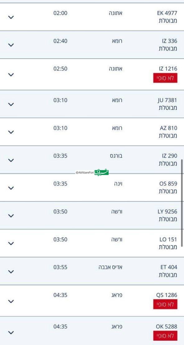Click red status badge under OK 5288

[x=165, y=336]
